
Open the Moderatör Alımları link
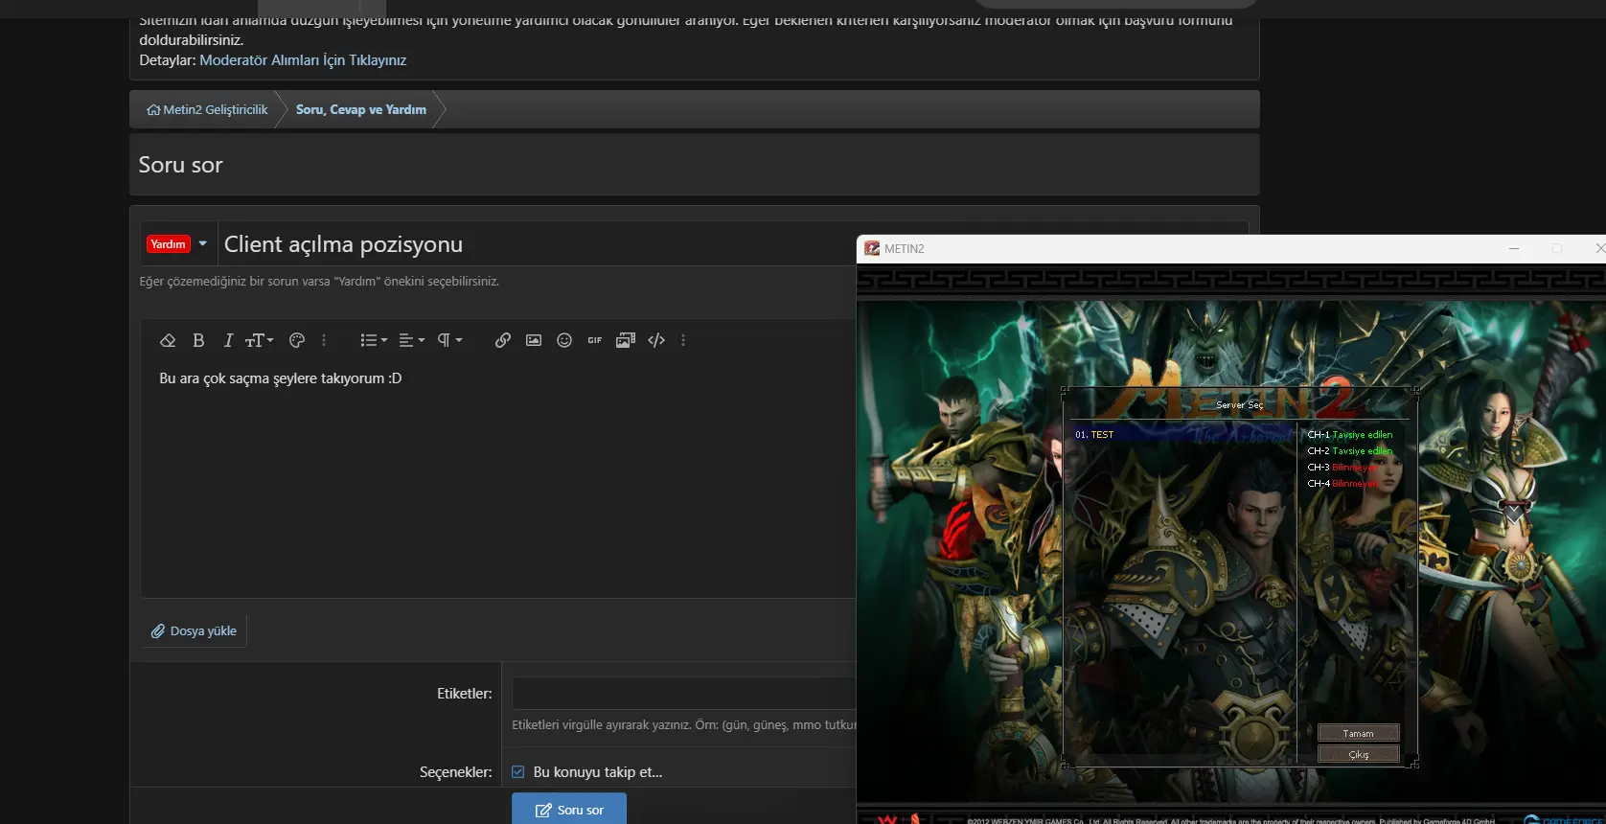click(303, 60)
